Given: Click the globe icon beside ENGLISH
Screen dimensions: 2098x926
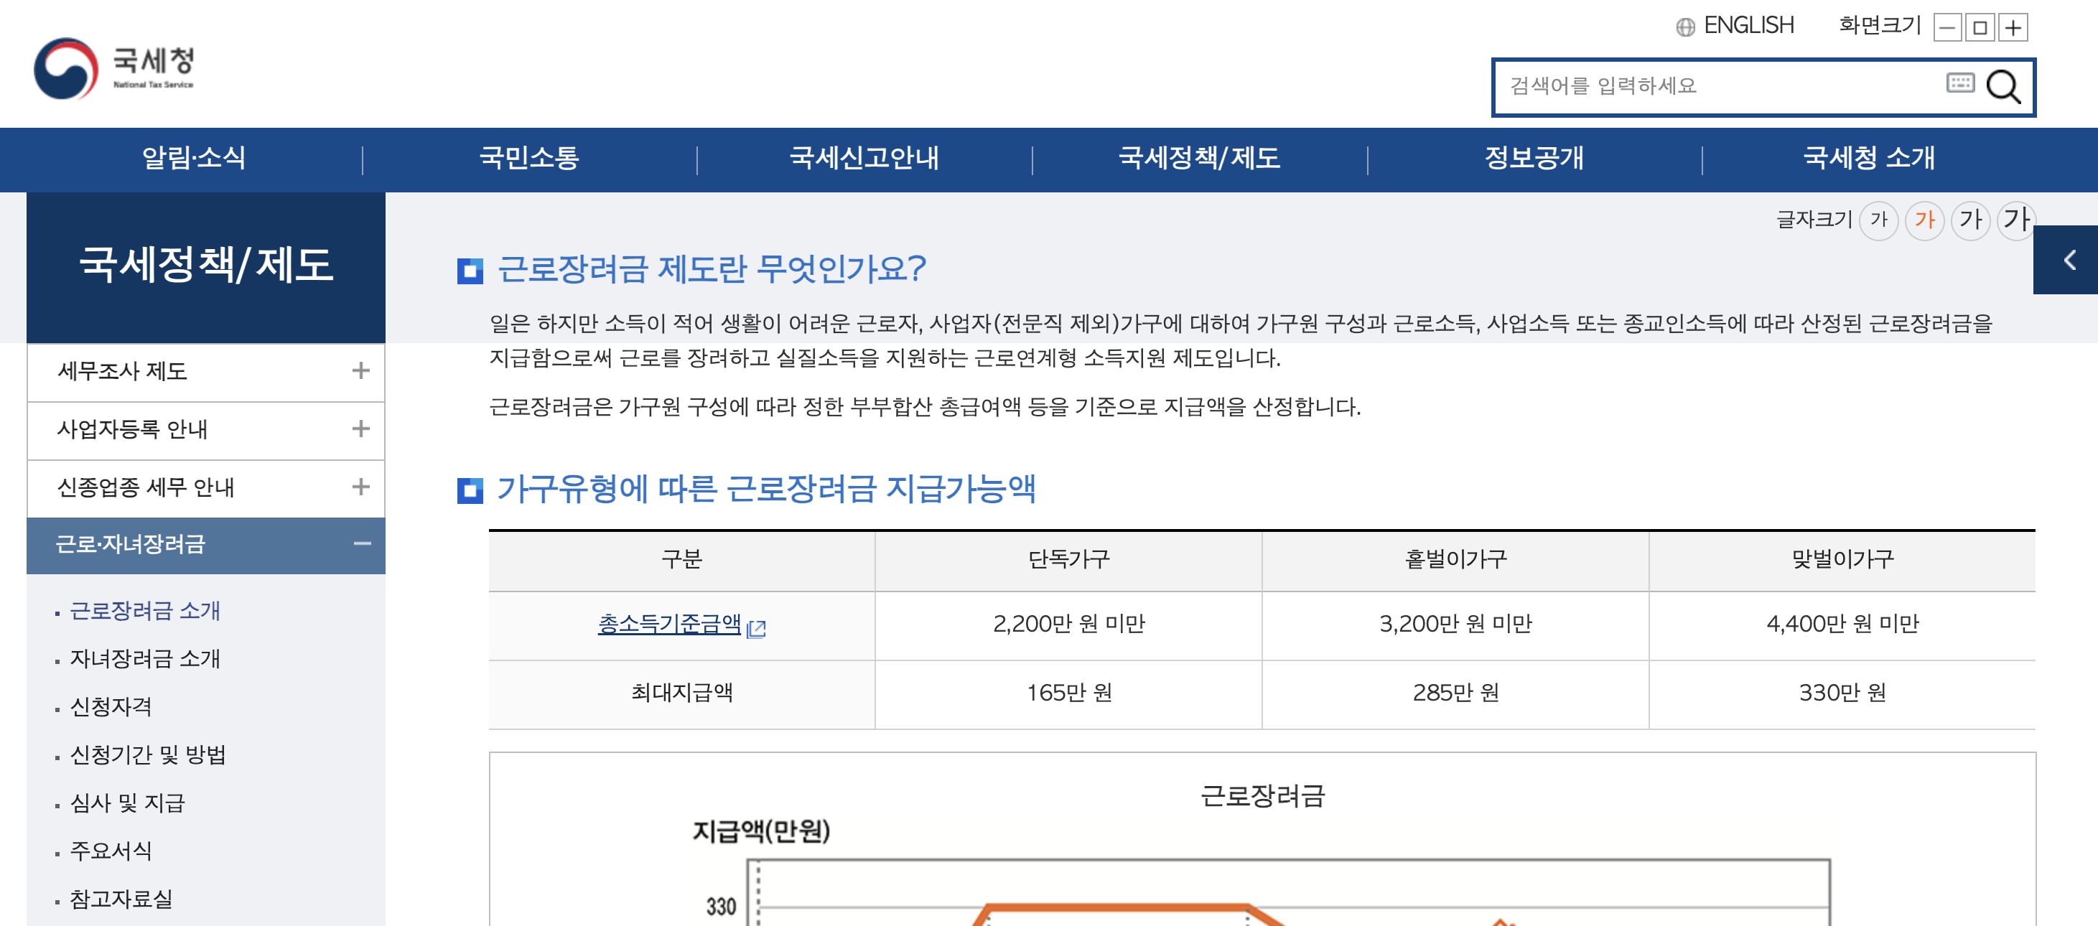Looking at the screenshot, I should (1685, 27).
